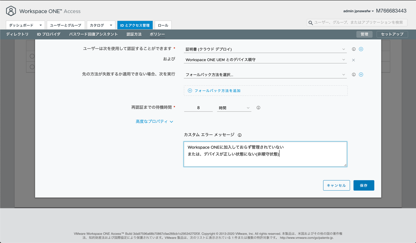Open the ダッシュボード dropdown arrow
Screen dimensions: 416x243
coord(40,25)
